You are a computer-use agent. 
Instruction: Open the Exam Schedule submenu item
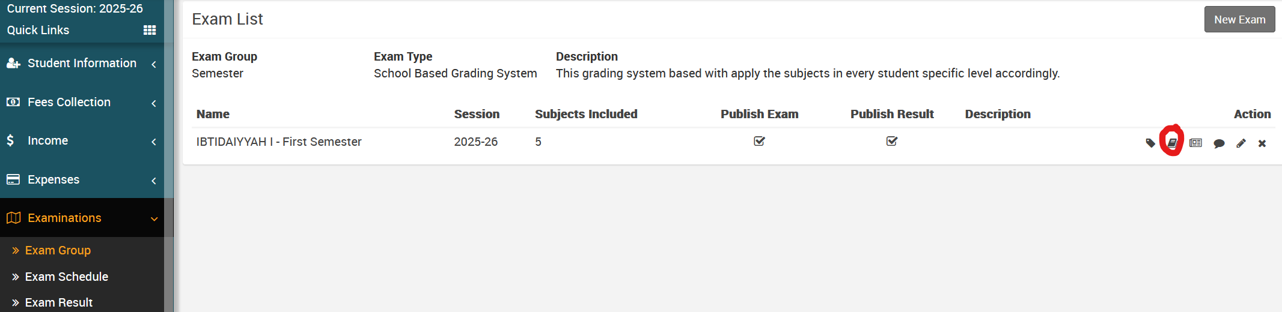point(67,277)
